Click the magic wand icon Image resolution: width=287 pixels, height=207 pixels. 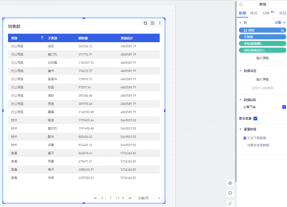point(230,203)
